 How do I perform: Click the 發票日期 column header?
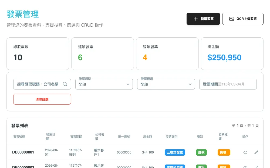coord(50,137)
